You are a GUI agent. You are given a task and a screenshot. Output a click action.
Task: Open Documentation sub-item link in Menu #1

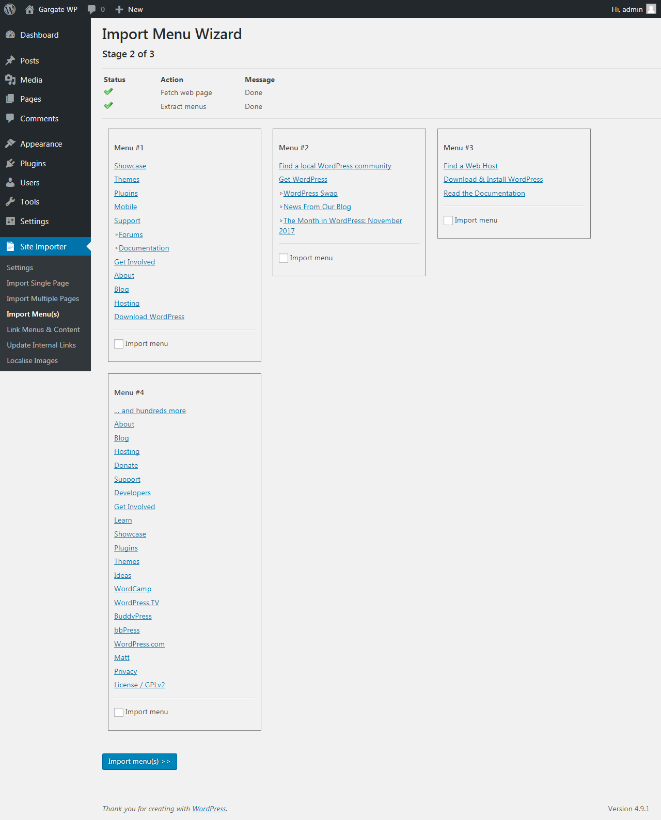click(144, 248)
